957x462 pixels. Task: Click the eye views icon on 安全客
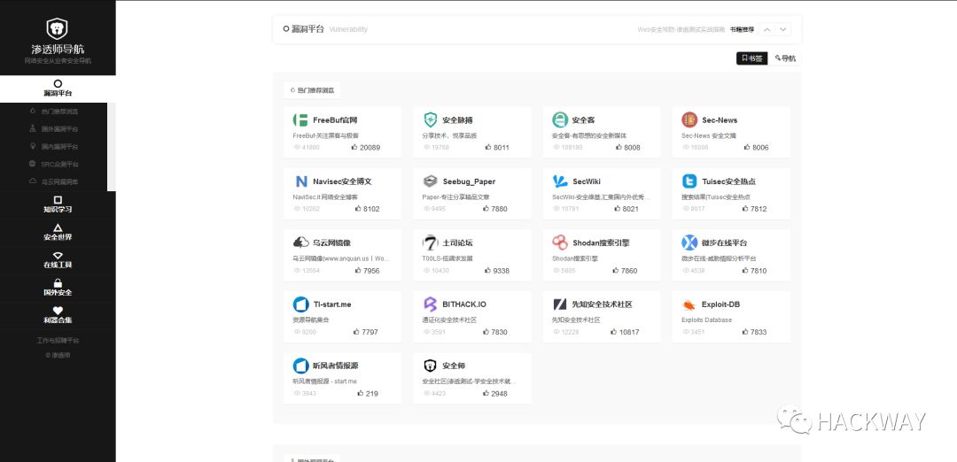556,148
